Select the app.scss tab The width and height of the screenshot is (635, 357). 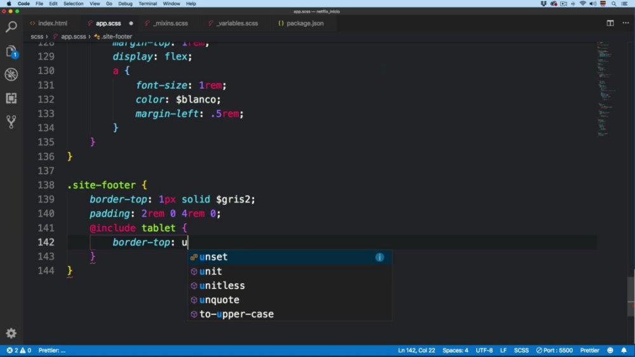coord(108,23)
